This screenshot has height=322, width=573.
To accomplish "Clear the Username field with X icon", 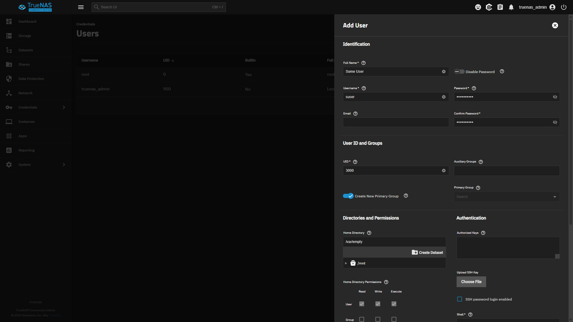I will click(x=444, y=97).
